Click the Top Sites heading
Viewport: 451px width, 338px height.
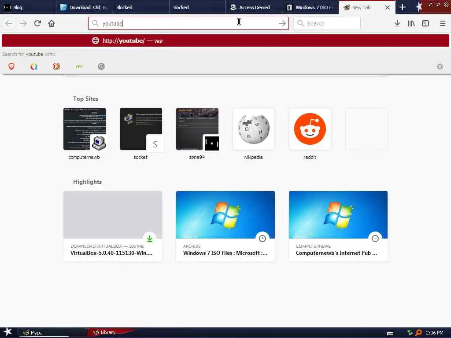pyautogui.click(x=85, y=99)
